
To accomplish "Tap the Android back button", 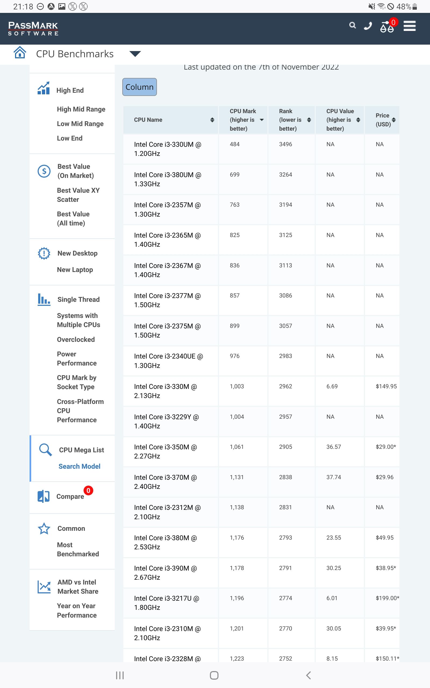I will [309, 675].
